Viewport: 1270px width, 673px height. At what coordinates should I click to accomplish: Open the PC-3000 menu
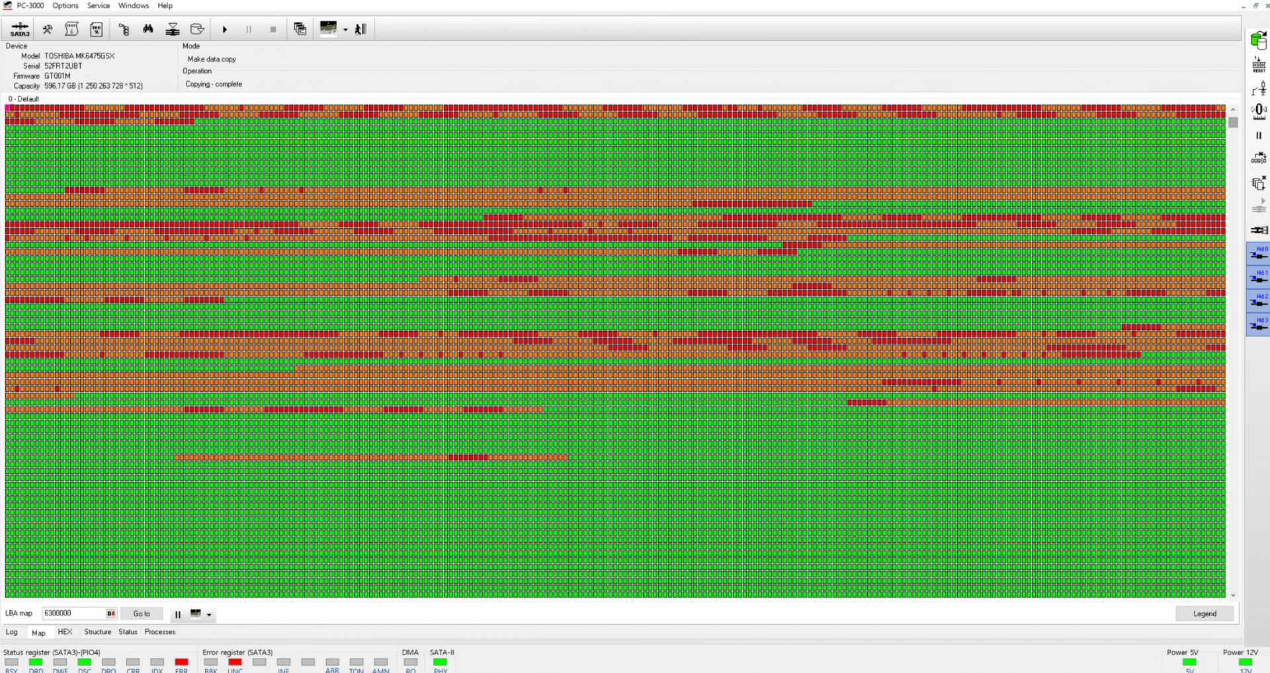coord(30,5)
